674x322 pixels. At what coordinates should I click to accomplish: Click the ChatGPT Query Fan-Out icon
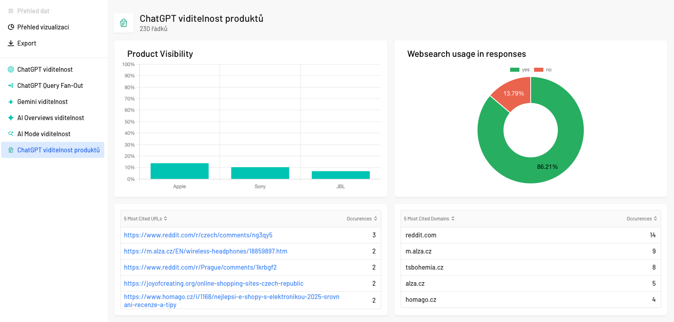coord(11,85)
